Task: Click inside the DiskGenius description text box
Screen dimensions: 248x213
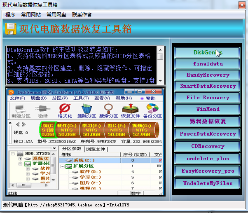Action: (82, 66)
